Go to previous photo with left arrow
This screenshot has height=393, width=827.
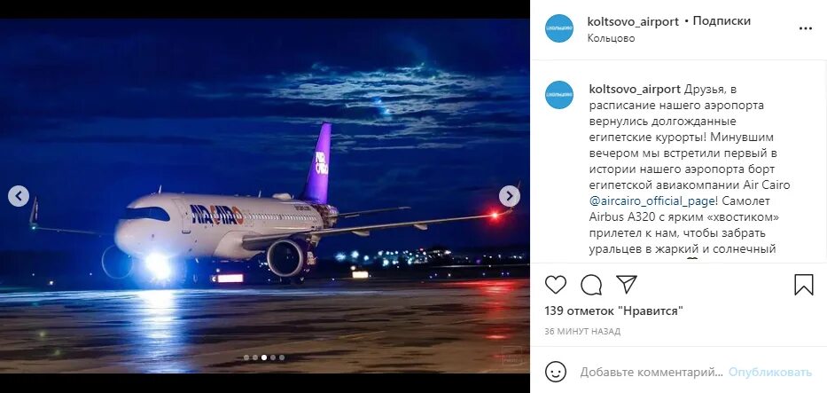(19, 196)
